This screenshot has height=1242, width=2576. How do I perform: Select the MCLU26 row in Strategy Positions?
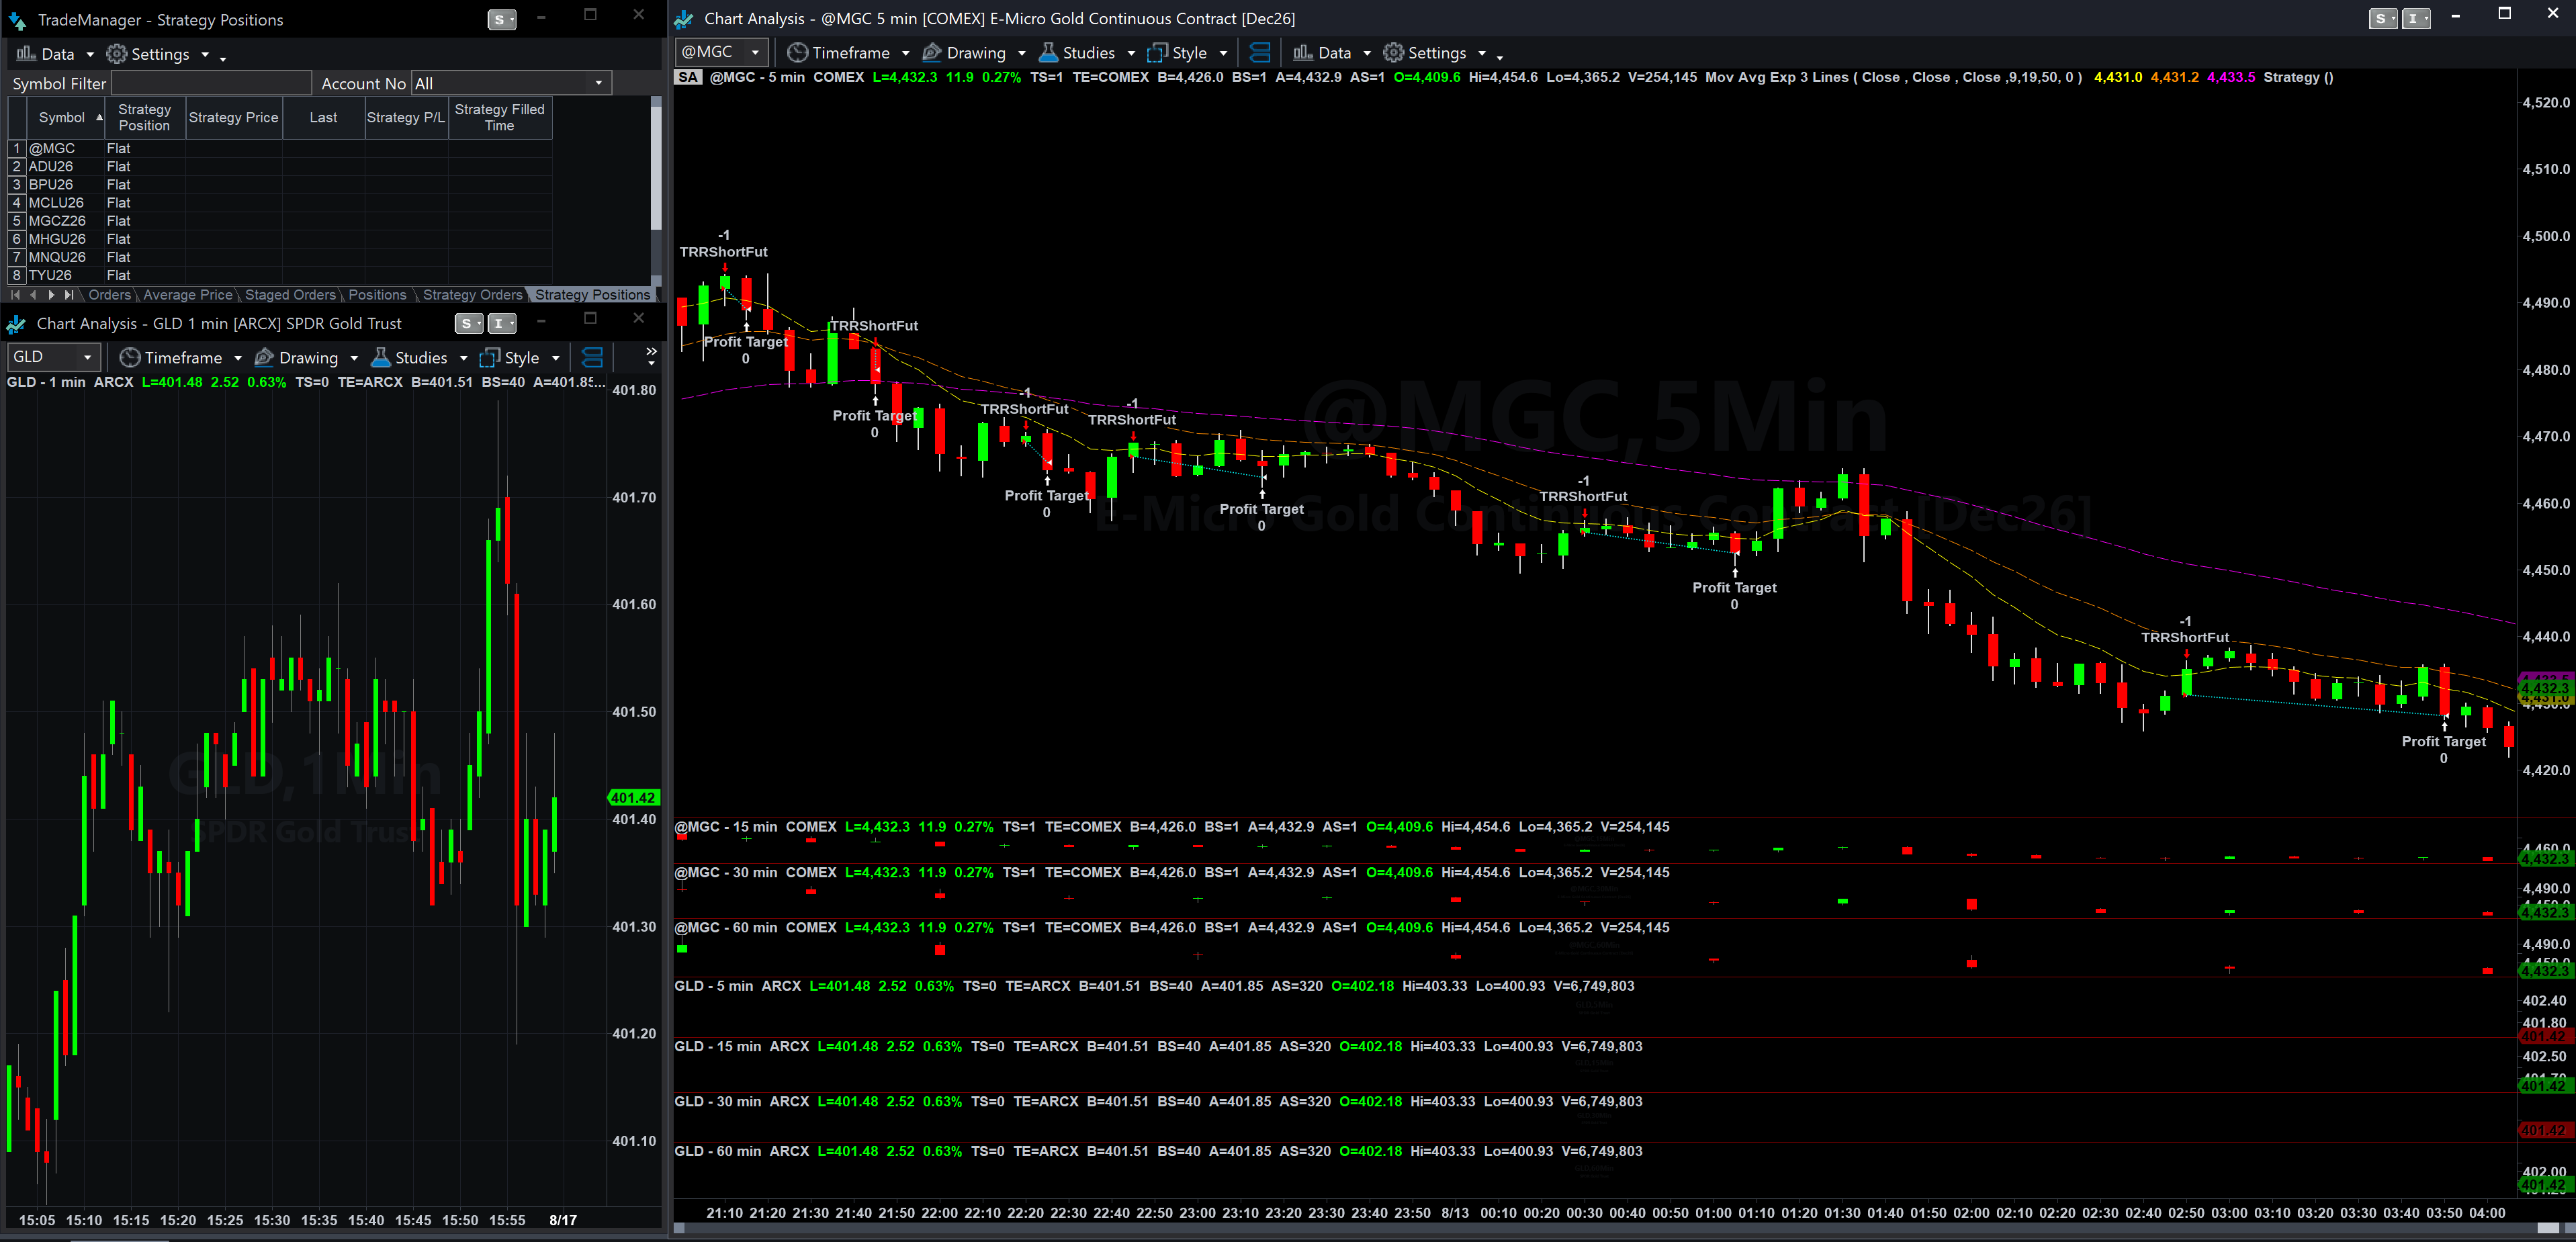click(280, 202)
